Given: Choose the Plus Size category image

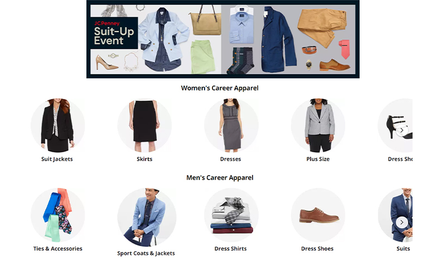Looking at the screenshot, I should [x=318, y=126].
